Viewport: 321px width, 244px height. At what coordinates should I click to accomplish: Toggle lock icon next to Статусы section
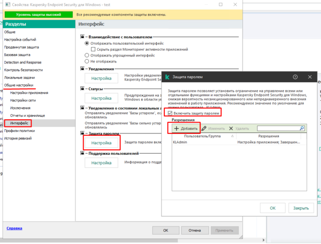[x=82, y=89]
